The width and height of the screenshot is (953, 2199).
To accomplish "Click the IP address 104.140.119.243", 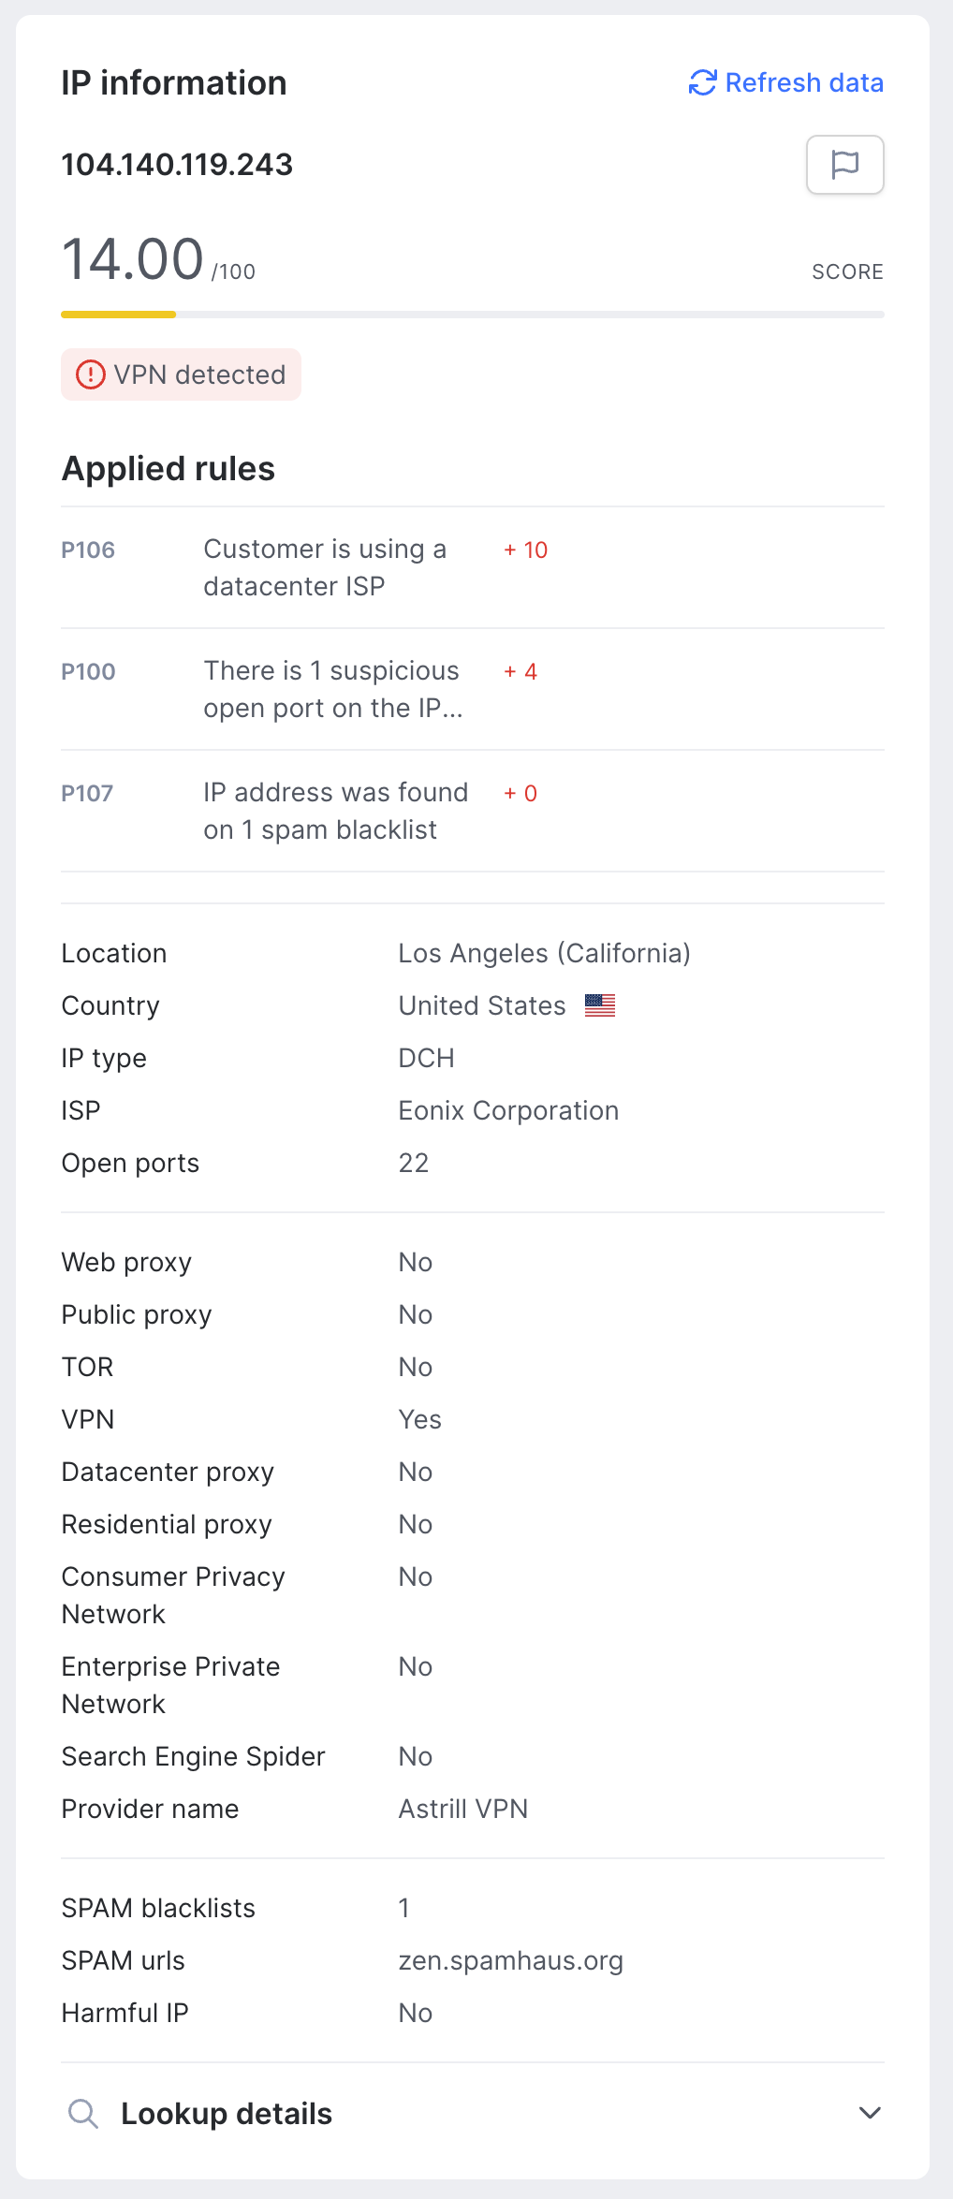I will [x=177, y=165].
